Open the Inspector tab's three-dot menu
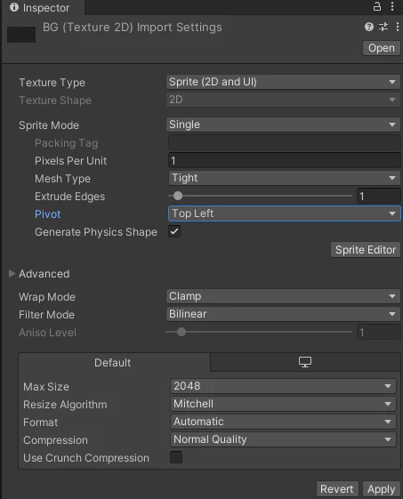The image size is (403, 499). pos(392,6)
